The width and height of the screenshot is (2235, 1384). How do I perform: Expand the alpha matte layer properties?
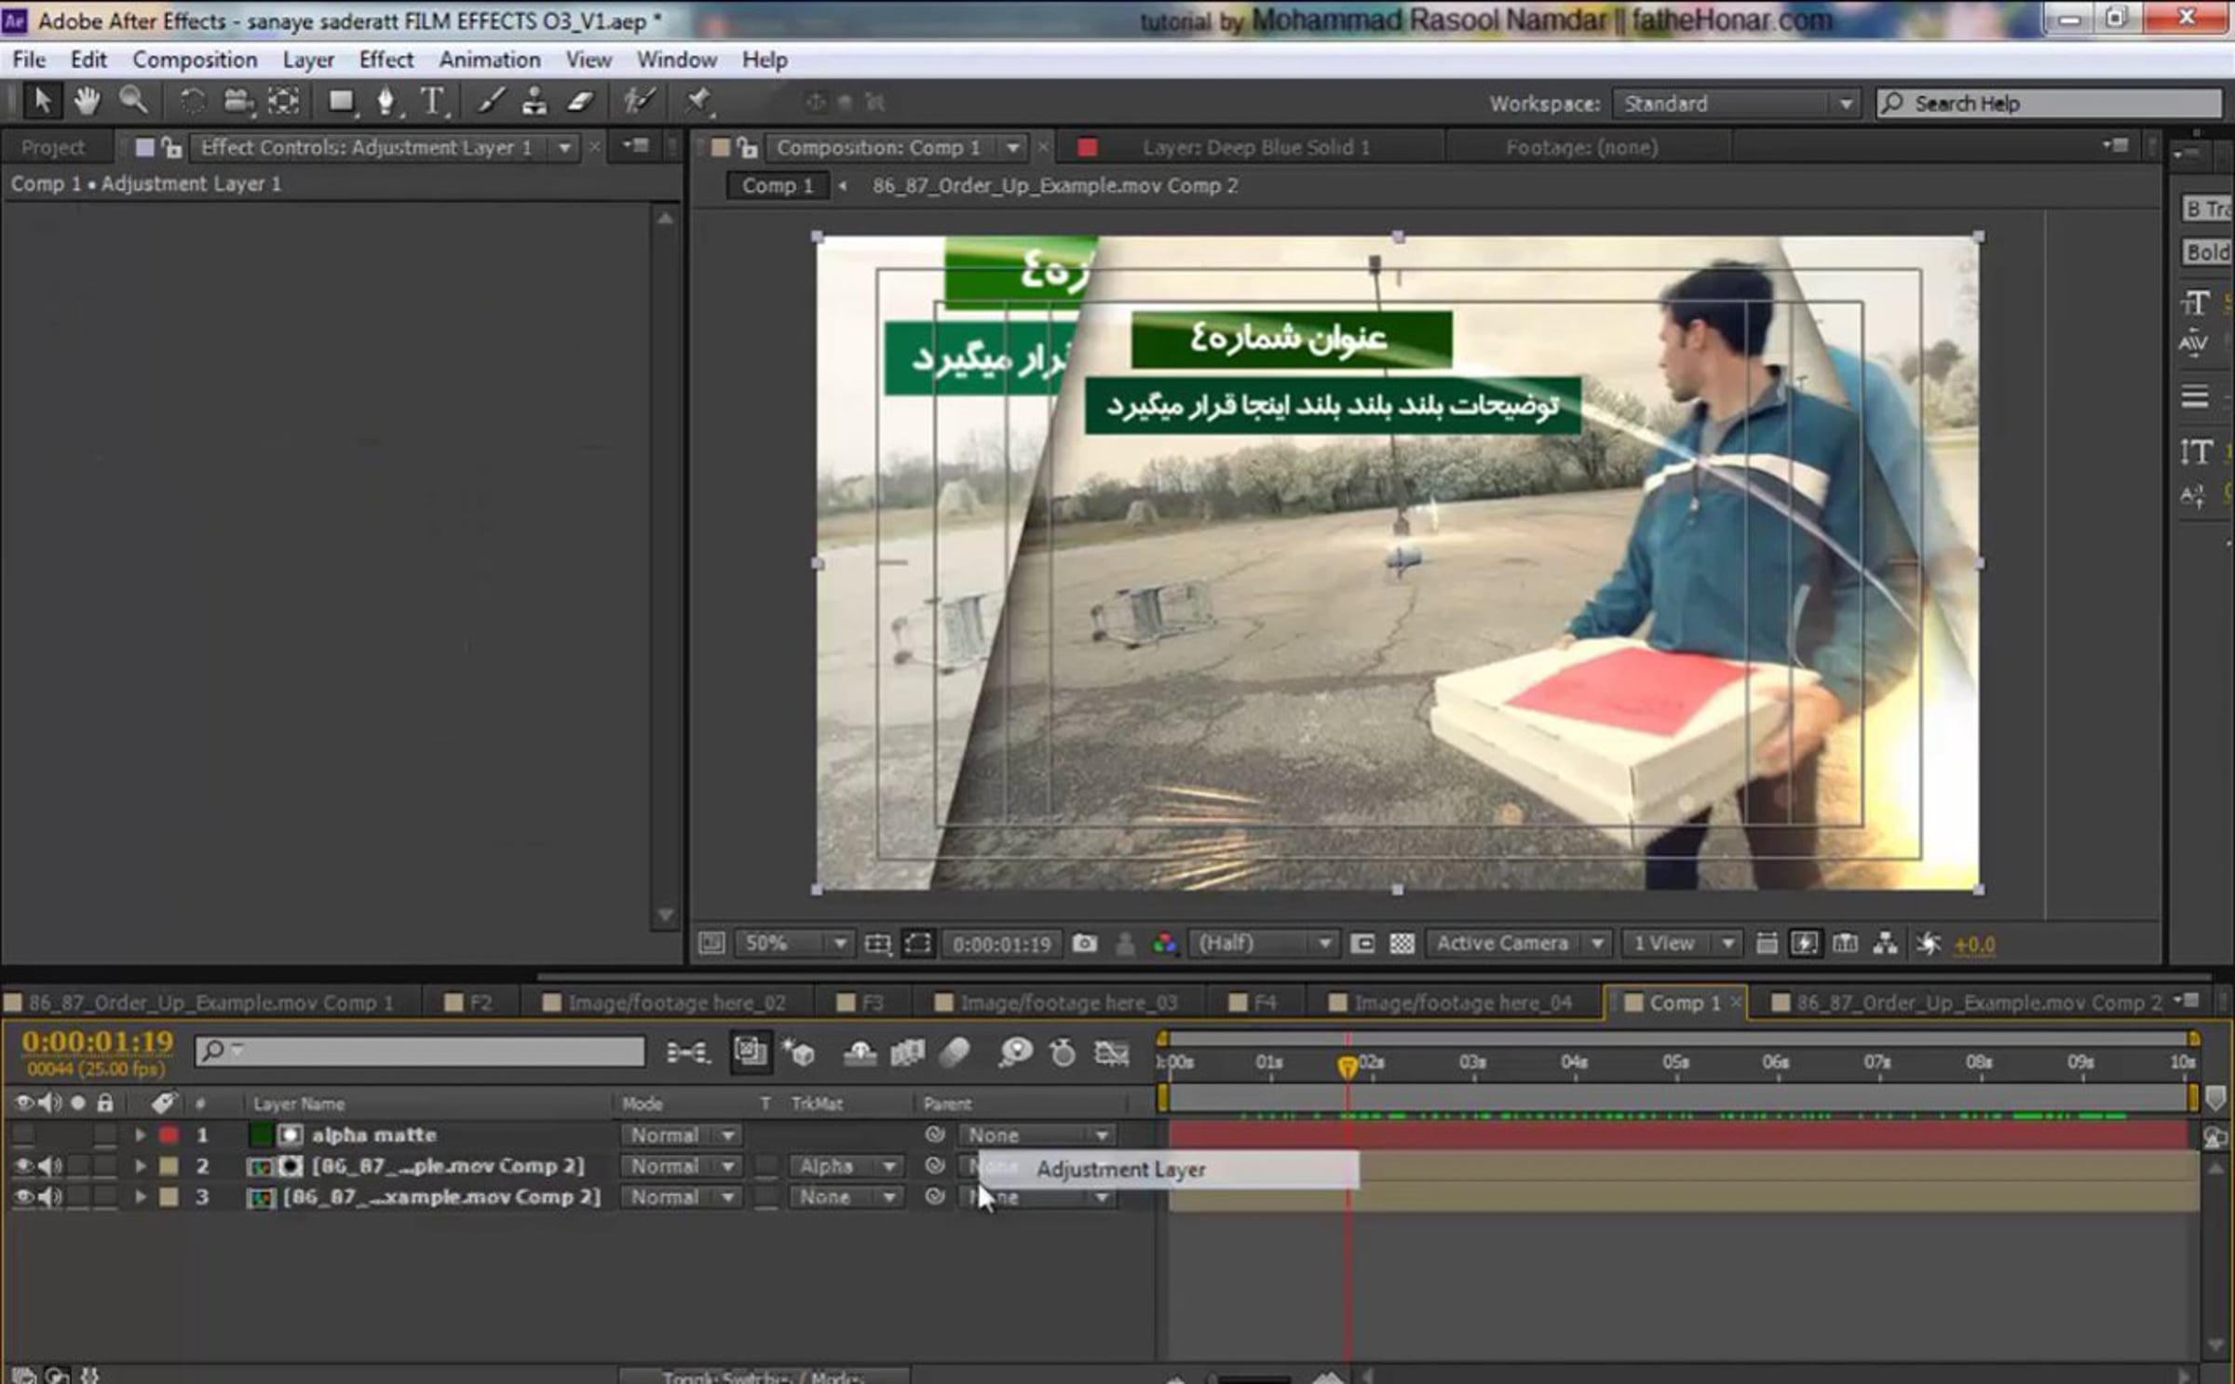coord(140,1135)
